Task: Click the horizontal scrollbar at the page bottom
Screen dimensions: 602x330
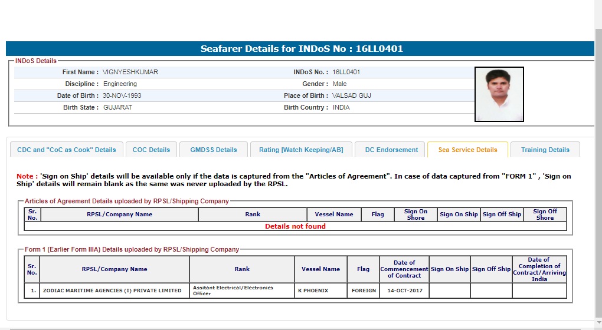Action: tap(295, 328)
